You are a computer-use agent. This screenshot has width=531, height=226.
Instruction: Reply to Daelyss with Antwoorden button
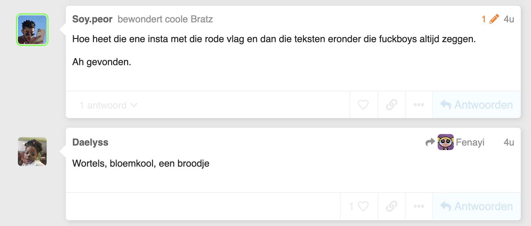[476, 206]
